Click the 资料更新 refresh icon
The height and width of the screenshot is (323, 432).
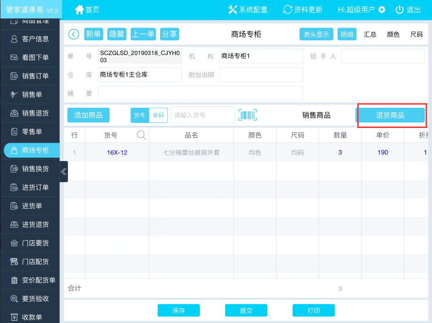tap(288, 10)
